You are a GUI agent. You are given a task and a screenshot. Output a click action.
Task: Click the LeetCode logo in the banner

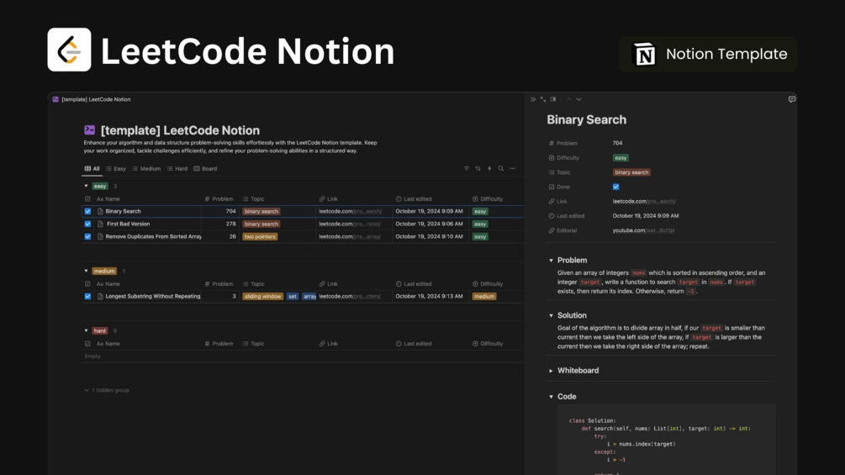(x=69, y=50)
